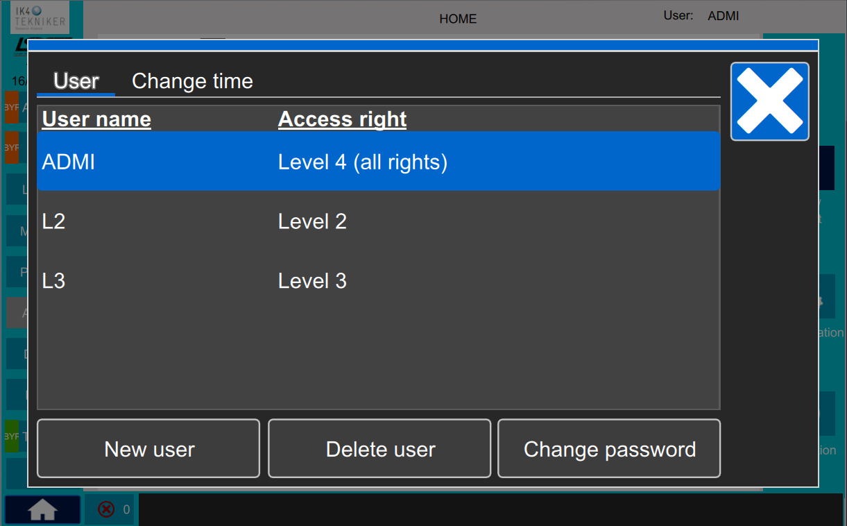847x526 pixels.
Task: Switch to the Change time tab
Action: point(192,81)
